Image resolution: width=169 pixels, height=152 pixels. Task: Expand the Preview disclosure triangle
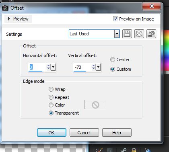(9, 19)
